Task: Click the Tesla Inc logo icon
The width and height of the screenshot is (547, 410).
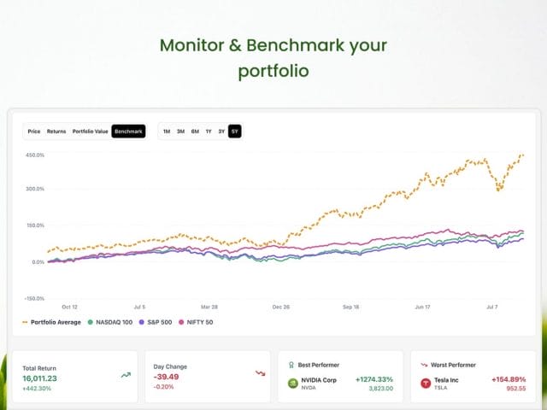Action: point(426,384)
